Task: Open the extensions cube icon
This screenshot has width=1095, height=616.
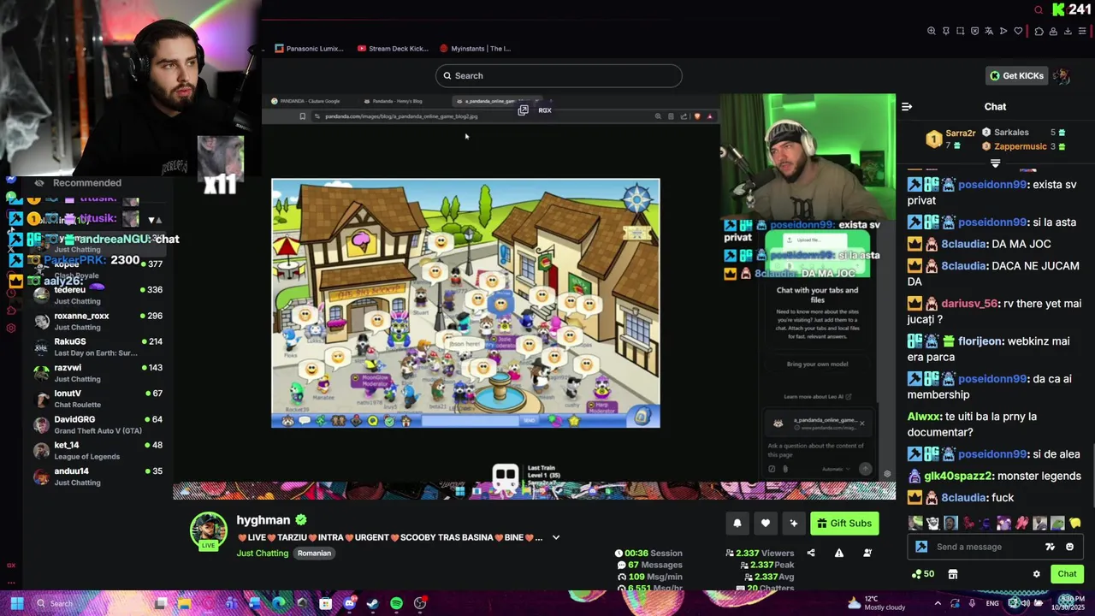Action: click(1039, 31)
